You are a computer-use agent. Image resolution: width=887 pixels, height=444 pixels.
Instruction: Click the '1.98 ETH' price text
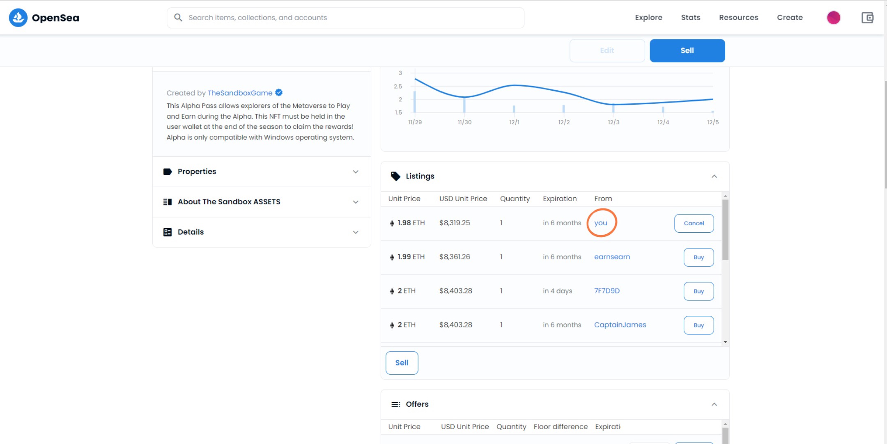[411, 223]
